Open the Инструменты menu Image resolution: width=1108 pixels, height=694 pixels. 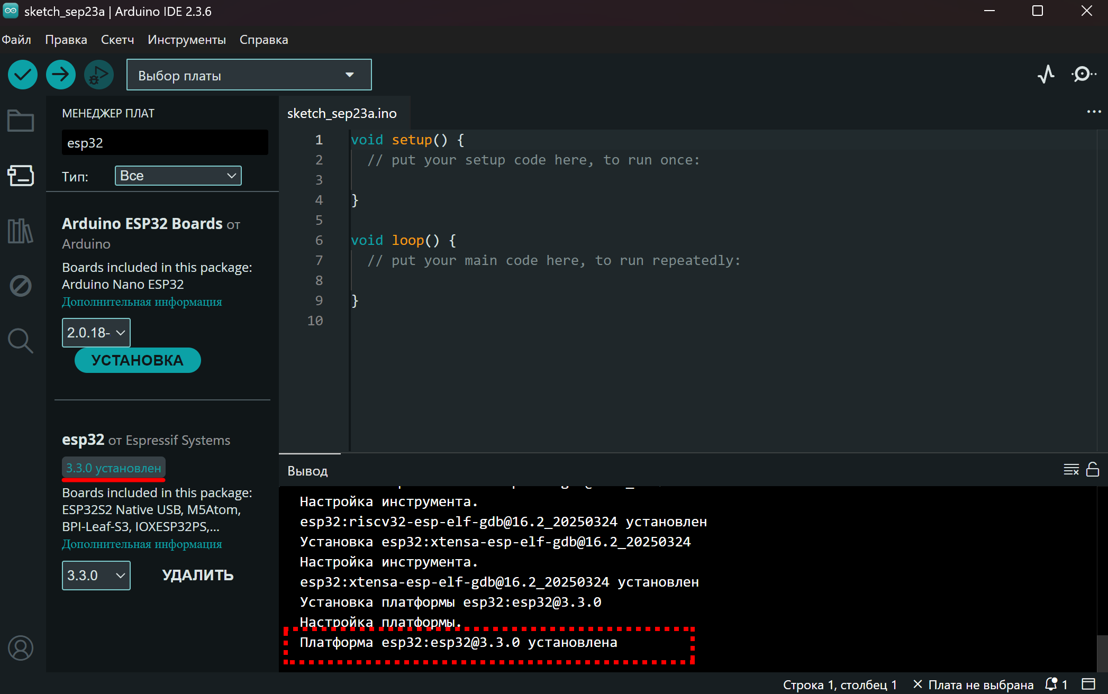pos(186,40)
